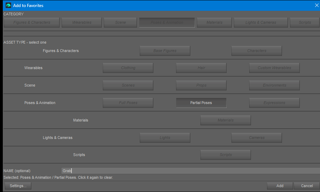Clear the selected Partial Poses button
This screenshot has width=320, height=192.
tap(201, 103)
